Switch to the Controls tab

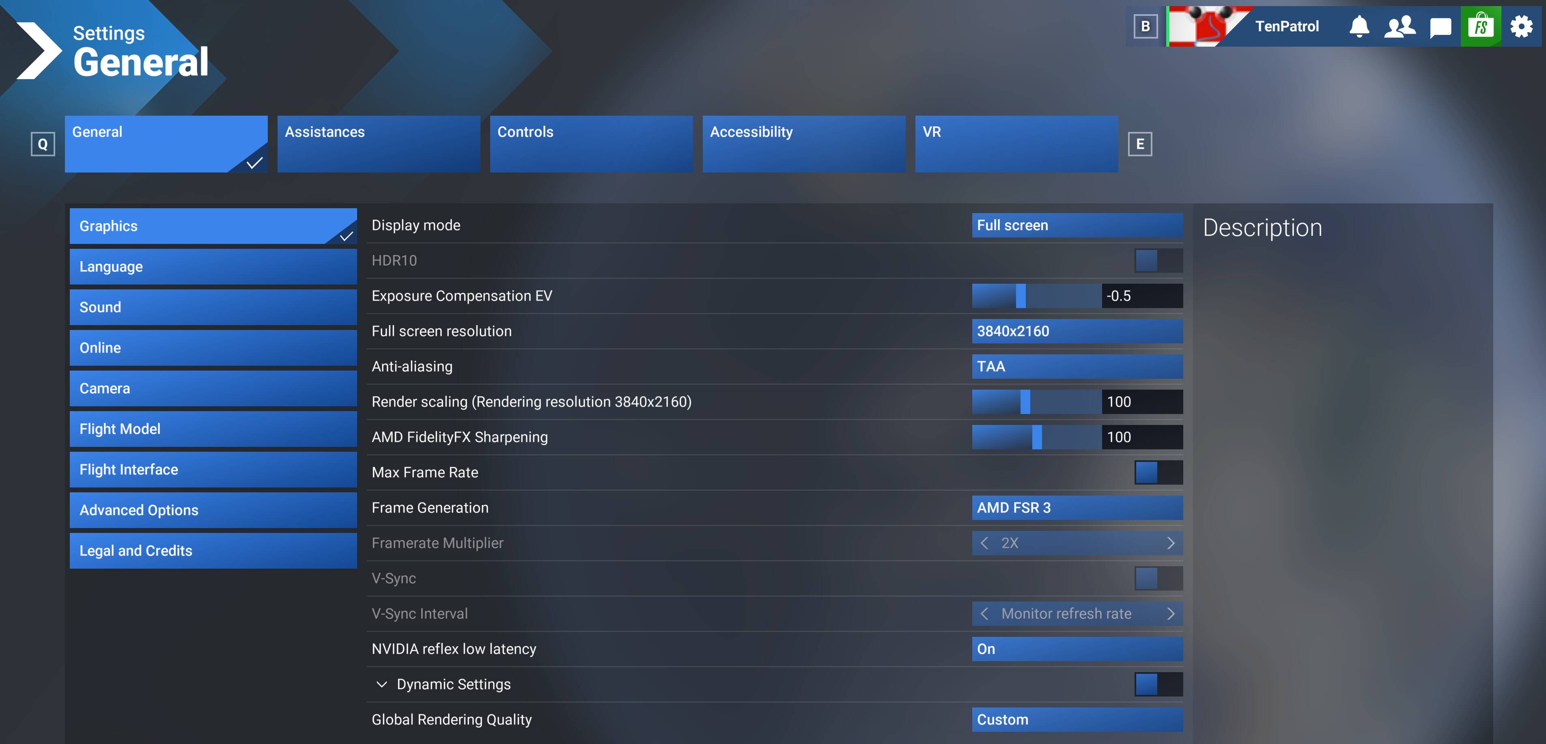tap(590, 144)
